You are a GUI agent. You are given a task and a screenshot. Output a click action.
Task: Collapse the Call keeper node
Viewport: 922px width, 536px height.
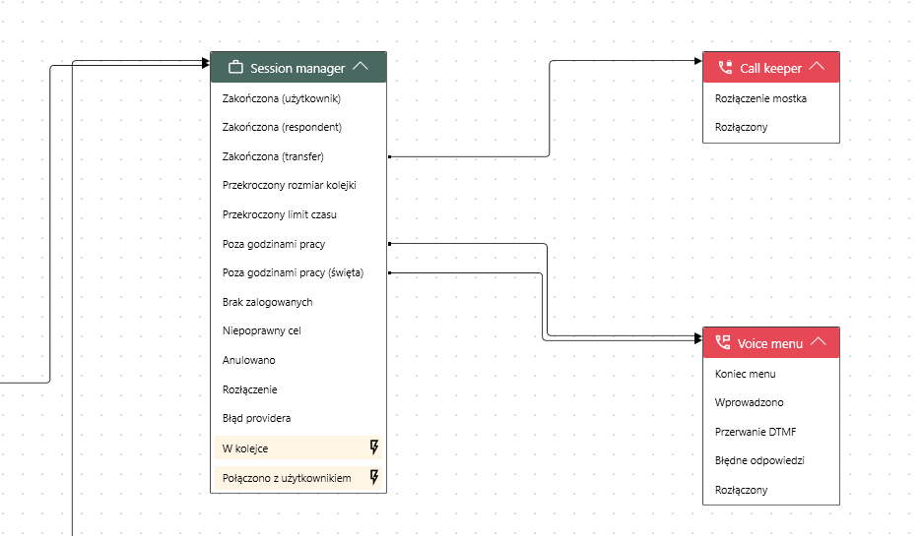point(817,68)
